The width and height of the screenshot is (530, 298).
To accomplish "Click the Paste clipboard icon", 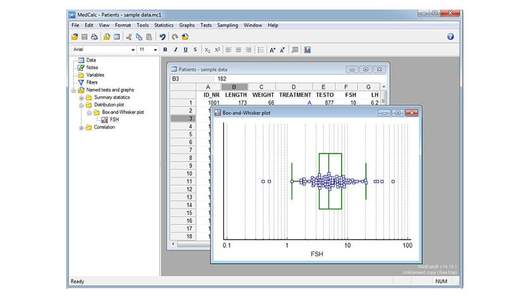I will 149,37.
